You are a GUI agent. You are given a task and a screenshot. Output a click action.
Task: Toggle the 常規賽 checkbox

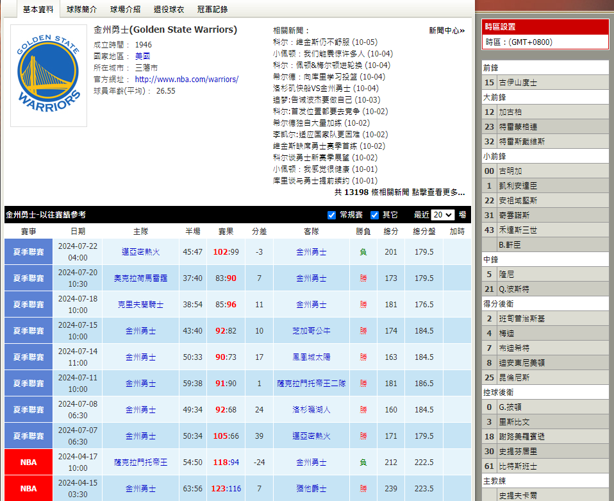point(331,215)
